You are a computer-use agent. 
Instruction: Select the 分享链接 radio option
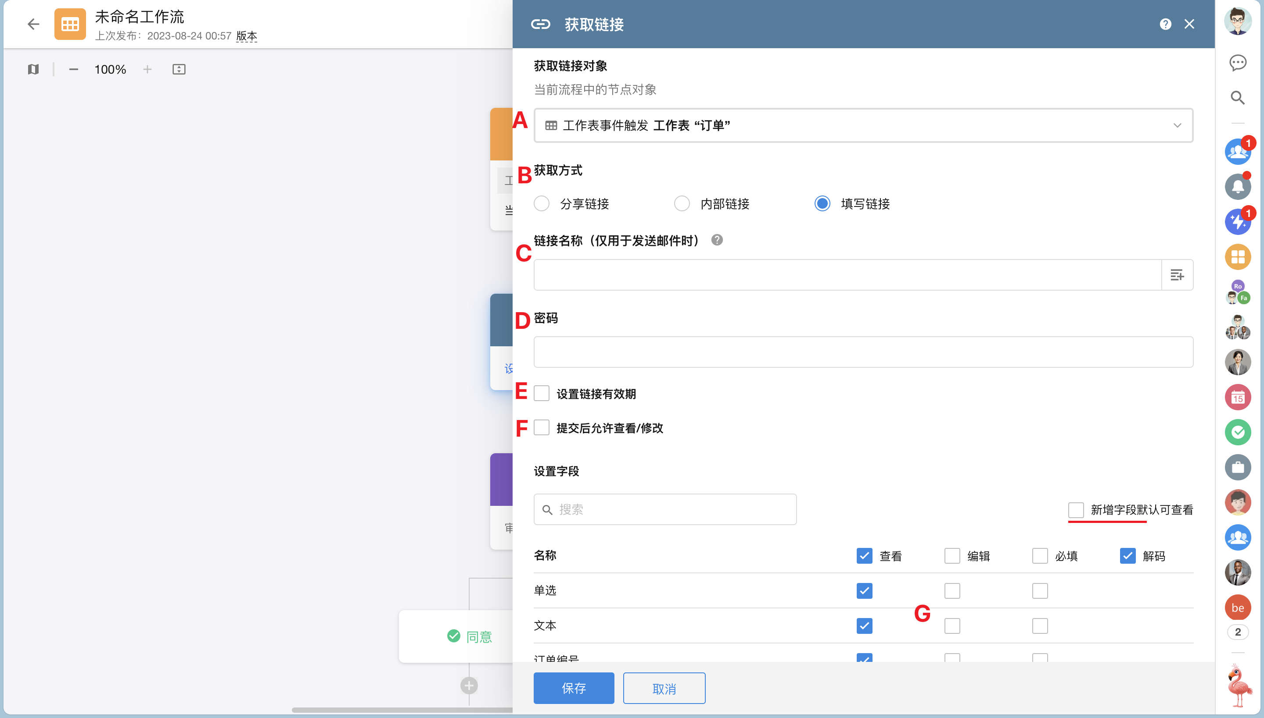point(542,204)
